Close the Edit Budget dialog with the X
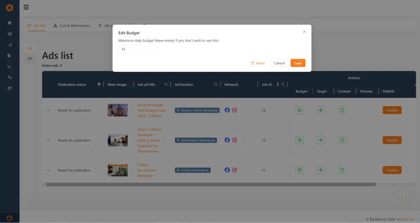Image resolution: width=420 pixels, height=223 pixels. coord(304,32)
